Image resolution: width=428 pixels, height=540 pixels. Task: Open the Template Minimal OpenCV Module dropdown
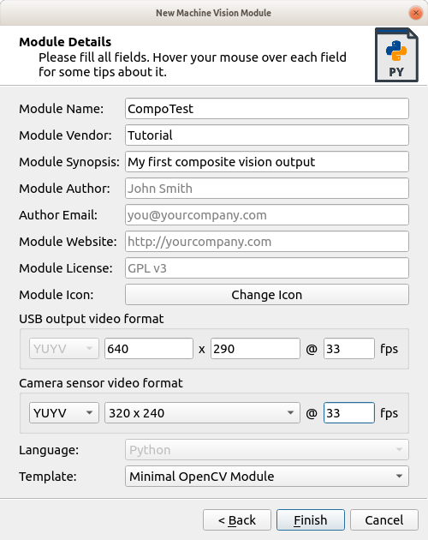tap(267, 477)
